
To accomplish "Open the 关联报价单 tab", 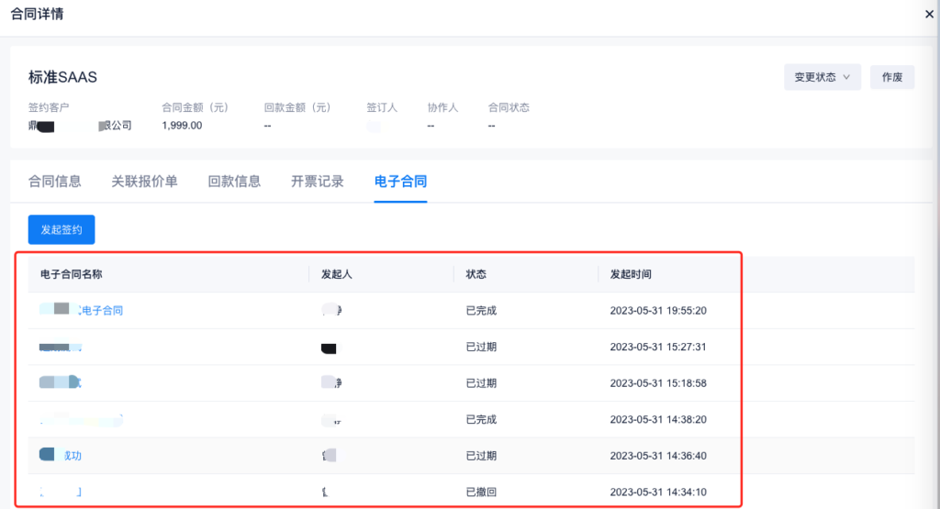I will coord(144,182).
